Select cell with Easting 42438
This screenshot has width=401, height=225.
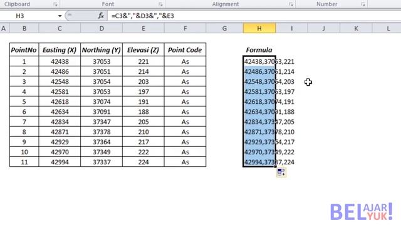60,61
